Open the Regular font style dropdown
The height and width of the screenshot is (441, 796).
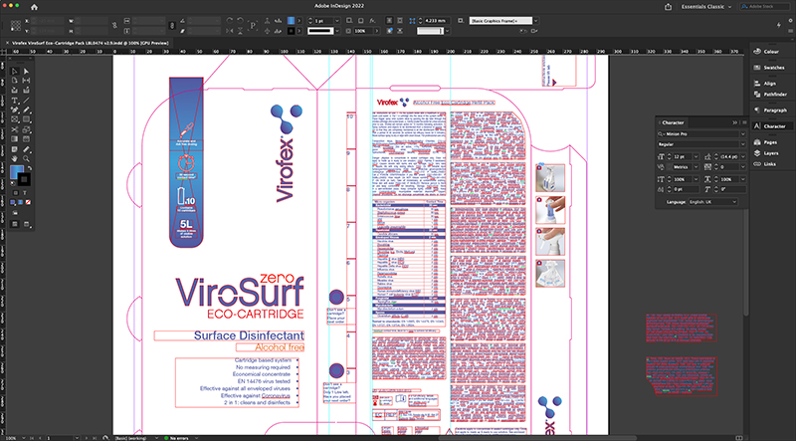743,144
